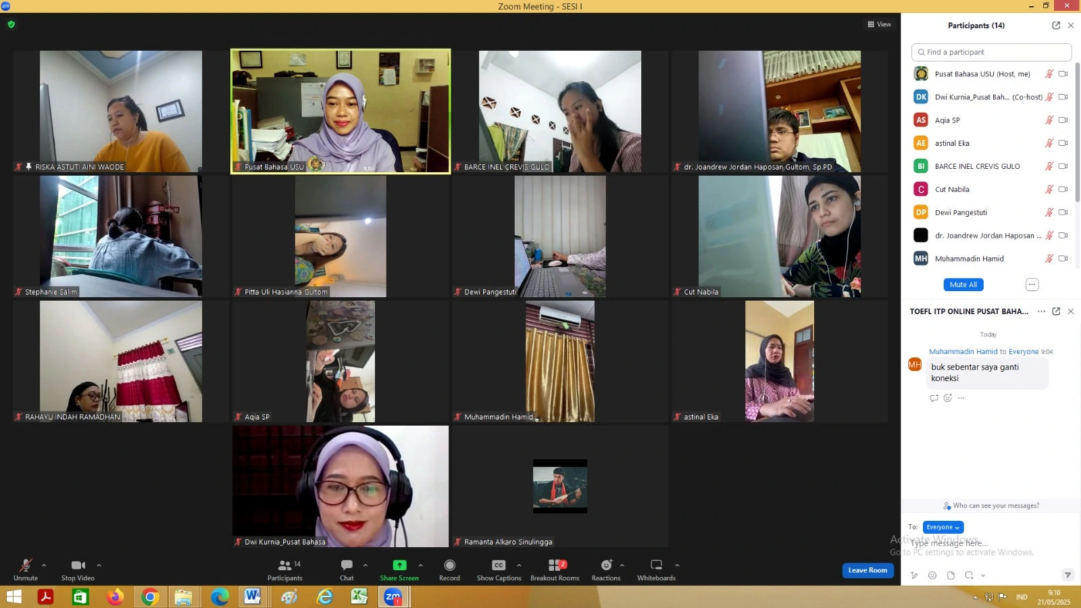Start recording with Record icon
1081x608 pixels.
(x=449, y=565)
